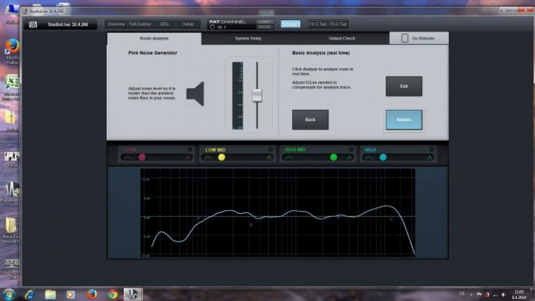Screen dimensions: 535x301
Task: Select narrow Q curve icon for HIGH MID band
Action: [x=349, y=157]
